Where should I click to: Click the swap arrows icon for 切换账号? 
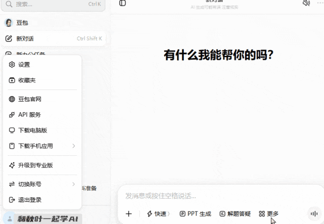click(12, 184)
